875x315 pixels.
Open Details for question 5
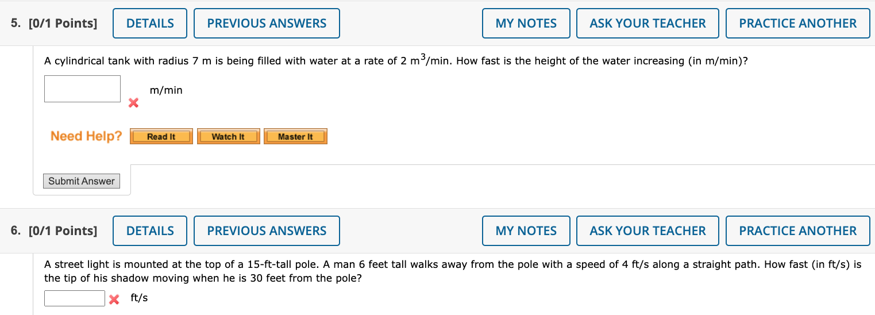[150, 24]
